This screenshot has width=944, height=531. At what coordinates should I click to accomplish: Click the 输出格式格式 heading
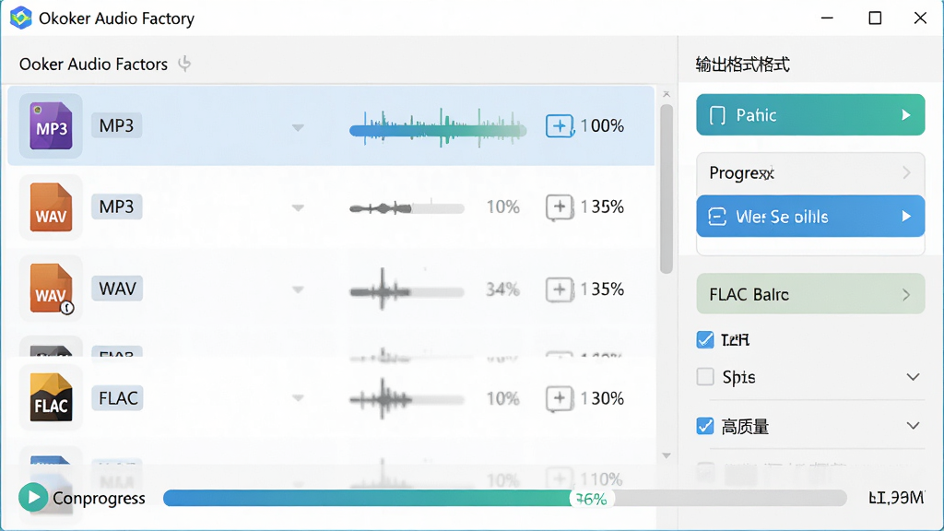(x=742, y=65)
